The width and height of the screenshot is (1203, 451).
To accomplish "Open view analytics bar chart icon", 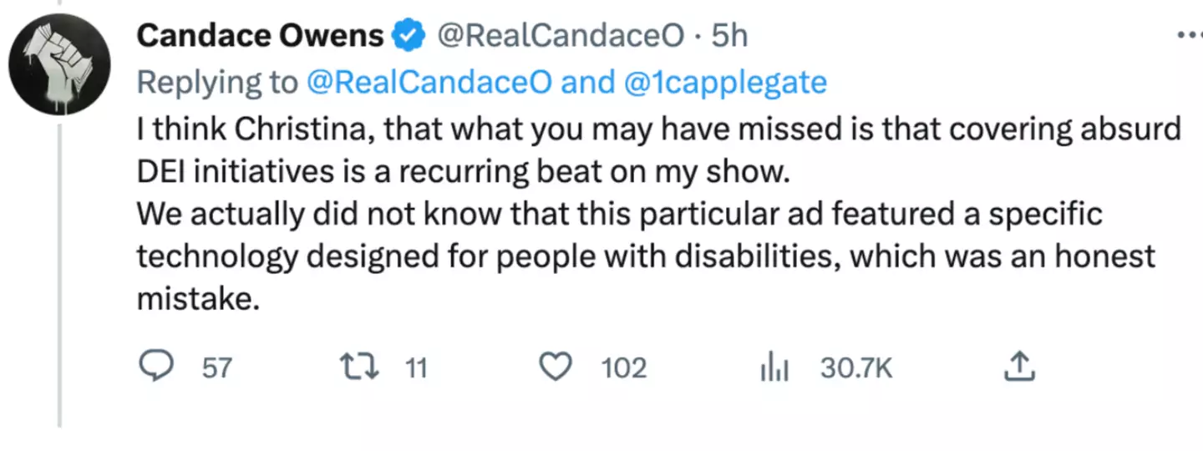I will coord(774,367).
